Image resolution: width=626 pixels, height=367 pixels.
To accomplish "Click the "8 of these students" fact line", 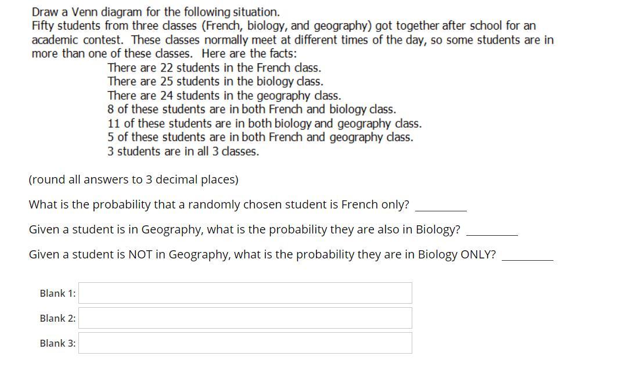I will [x=252, y=109].
